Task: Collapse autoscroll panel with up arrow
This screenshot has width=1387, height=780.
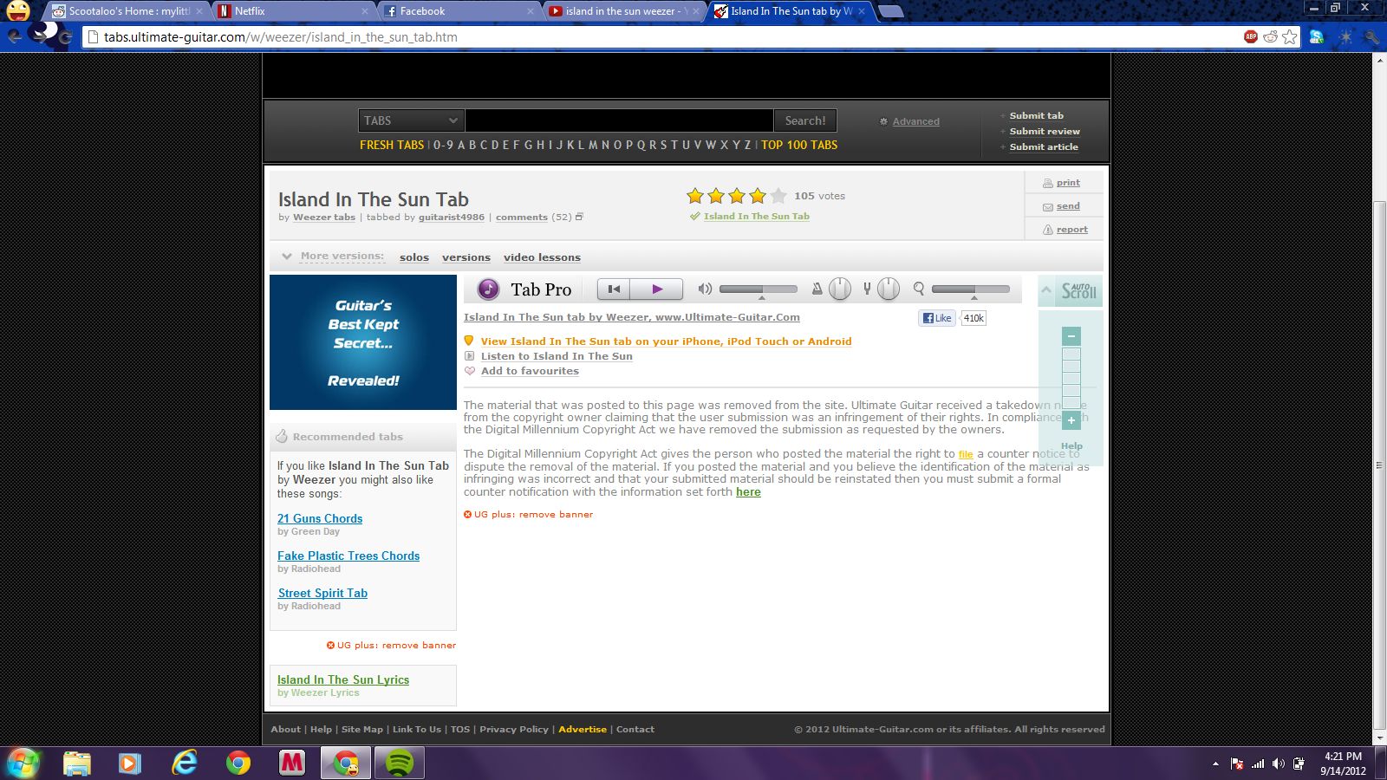Action: point(1046,291)
